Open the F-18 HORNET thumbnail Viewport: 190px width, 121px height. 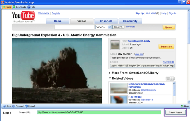pos(119,100)
